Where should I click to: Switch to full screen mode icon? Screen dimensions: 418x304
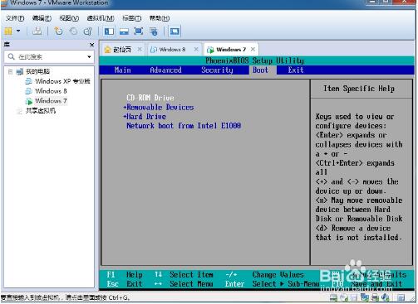[x=139, y=31]
